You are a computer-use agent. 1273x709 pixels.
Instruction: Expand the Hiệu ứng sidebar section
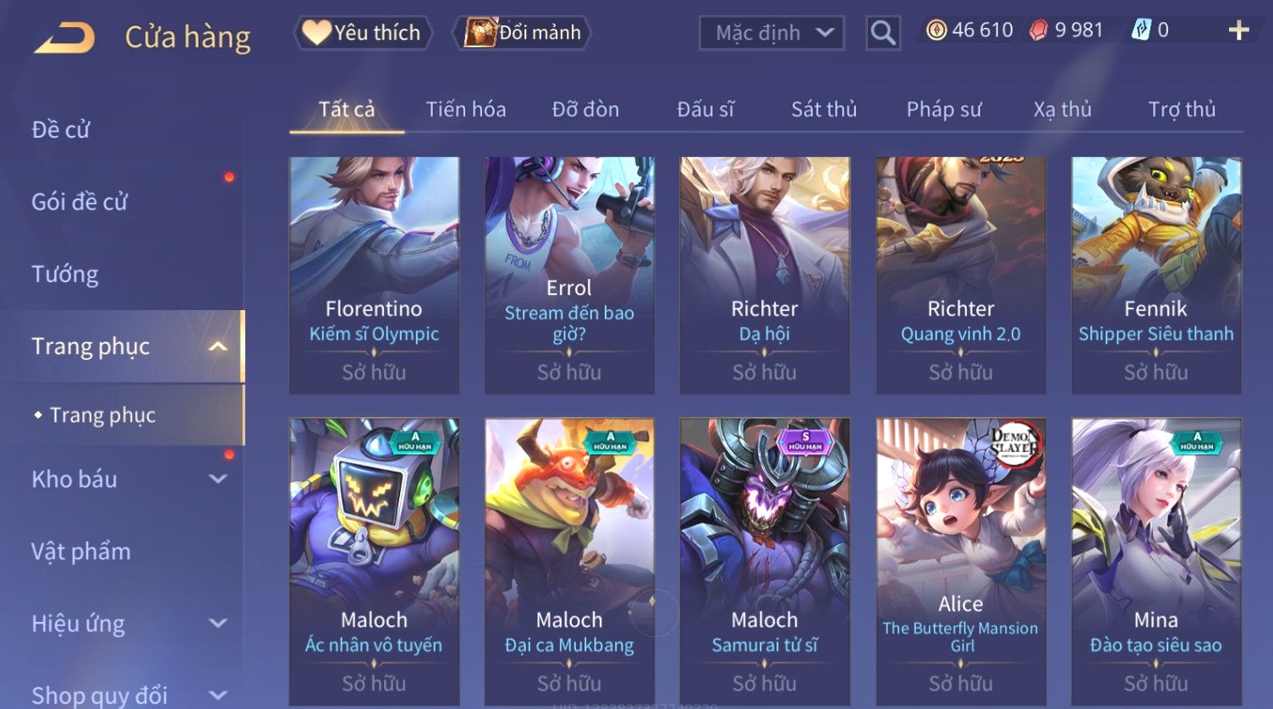[217, 624]
